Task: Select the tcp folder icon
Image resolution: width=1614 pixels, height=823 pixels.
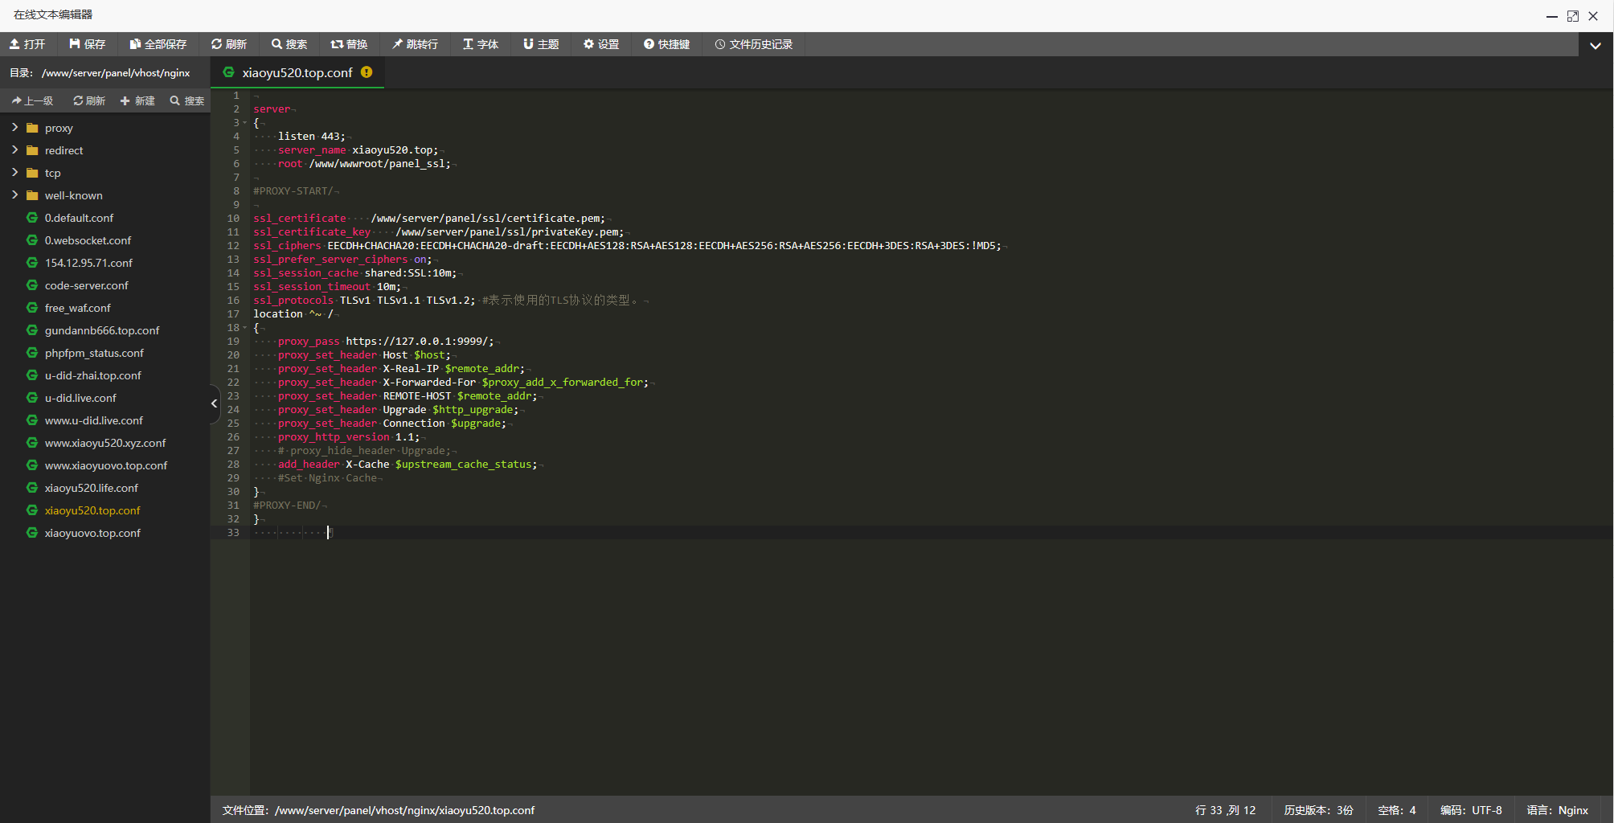Action: (32, 173)
